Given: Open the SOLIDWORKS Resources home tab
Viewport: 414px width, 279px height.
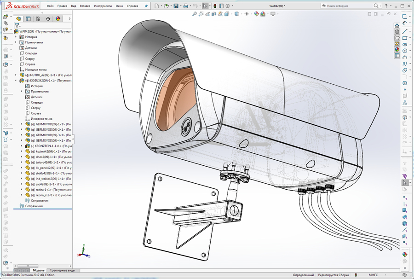Looking at the screenshot, I should pos(397,26).
